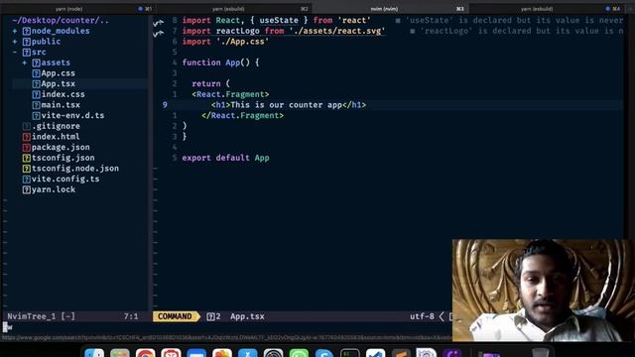Click the file icon next to index.css
Viewport: 635px width, 357px height.
(36, 94)
